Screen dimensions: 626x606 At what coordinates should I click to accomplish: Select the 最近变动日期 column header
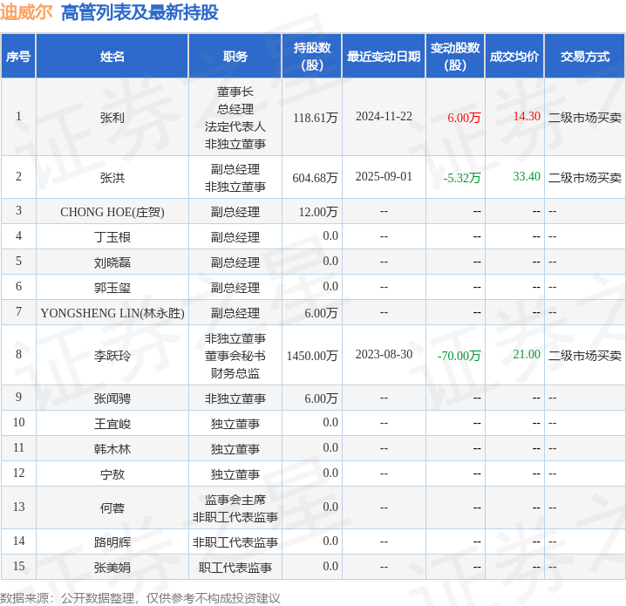click(384, 57)
